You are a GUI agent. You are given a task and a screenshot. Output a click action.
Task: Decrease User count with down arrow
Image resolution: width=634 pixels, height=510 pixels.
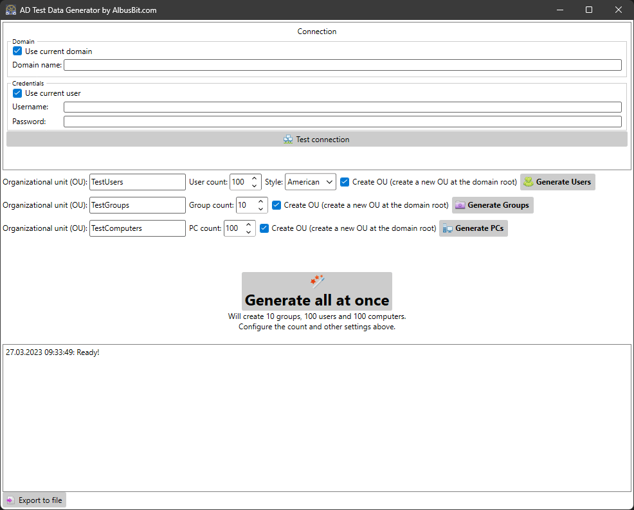point(255,186)
